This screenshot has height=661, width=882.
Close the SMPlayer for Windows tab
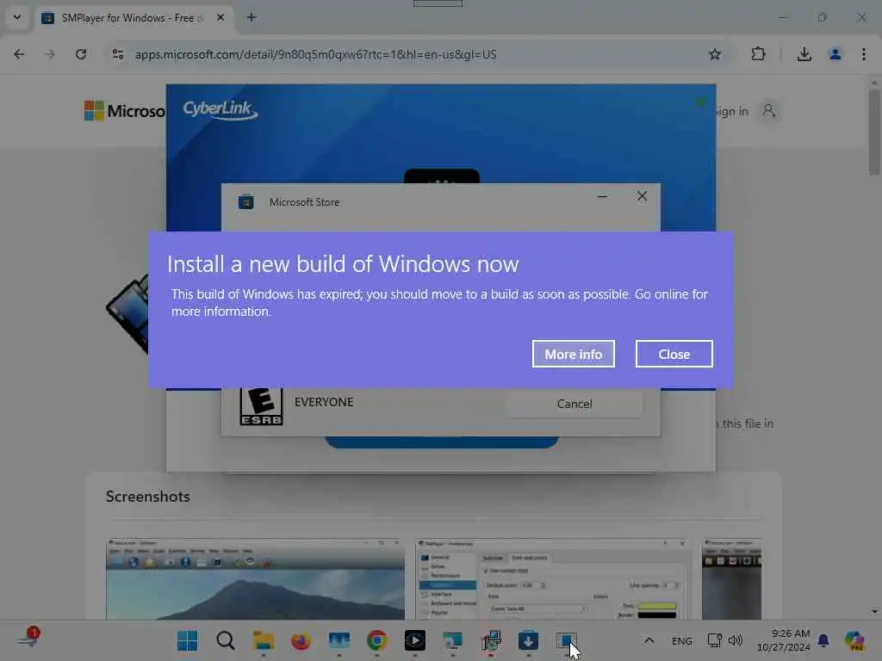point(220,17)
